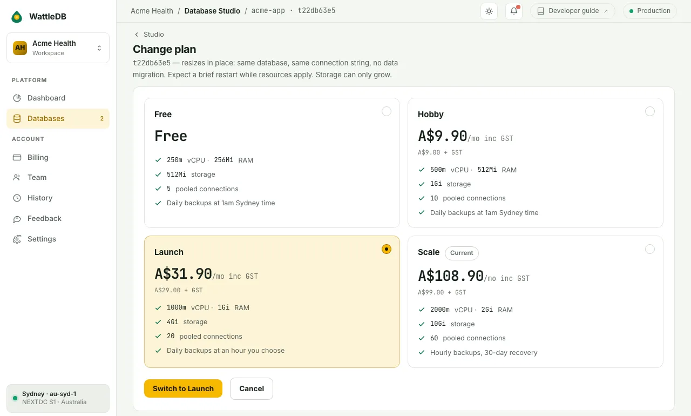Click the Billing card icon
This screenshot has width=691, height=416.
[x=17, y=157]
